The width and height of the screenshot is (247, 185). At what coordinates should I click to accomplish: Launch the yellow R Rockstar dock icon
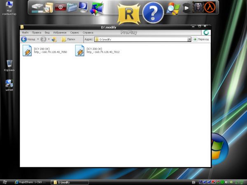pyautogui.click(x=129, y=14)
